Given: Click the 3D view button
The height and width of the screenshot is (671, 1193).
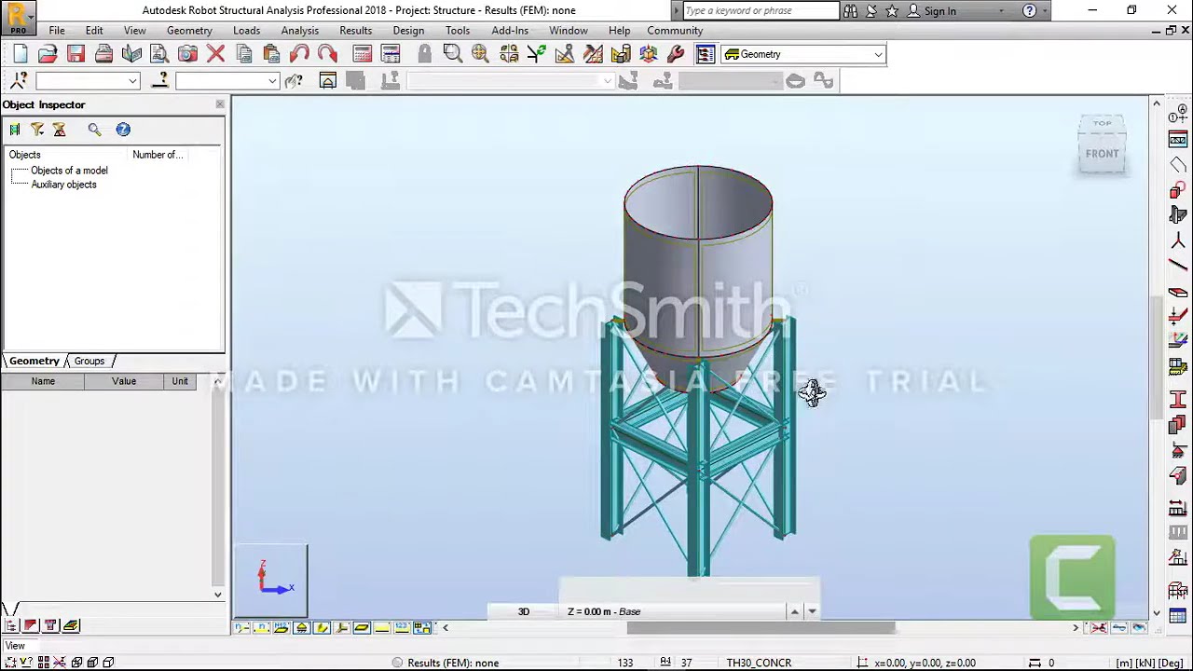Looking at the screenshot, I should 524,611.
